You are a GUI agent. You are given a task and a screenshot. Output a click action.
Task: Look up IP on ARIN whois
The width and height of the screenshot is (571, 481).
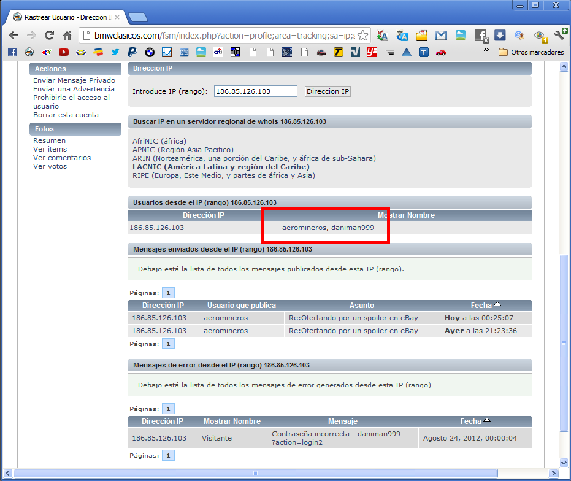click(x=254, y=158)
